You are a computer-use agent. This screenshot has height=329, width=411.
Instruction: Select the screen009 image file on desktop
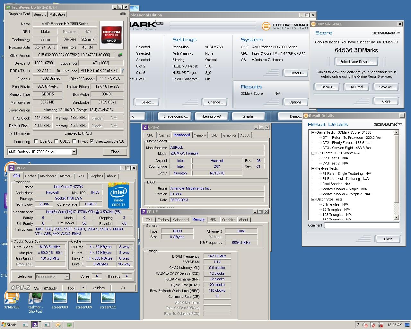pyautogui.click(x=84, y=300)
